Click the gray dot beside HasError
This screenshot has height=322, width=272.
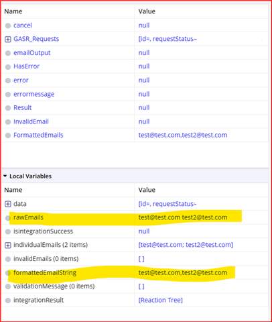click(8, 67)
